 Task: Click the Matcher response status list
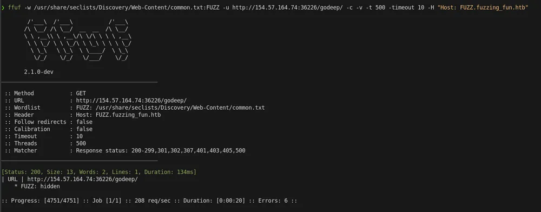(161, 151)
